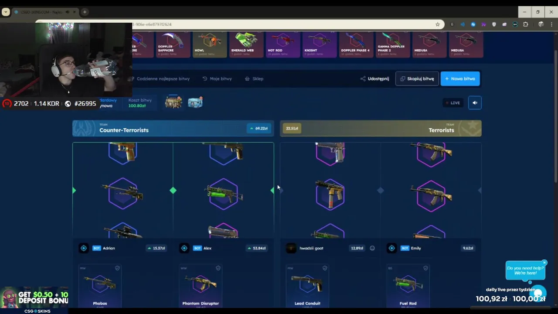Image resolution: width=558 pixels, height=314 pixels.
Task: Close the 'Do you need help?' bubble
Action: pos(544,263)
